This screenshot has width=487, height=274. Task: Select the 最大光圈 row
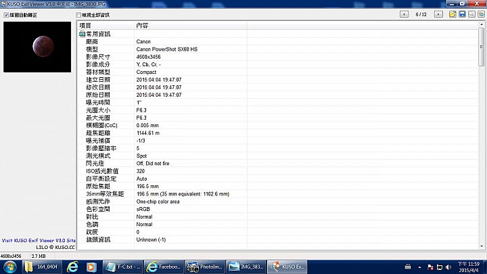(278, 118)
